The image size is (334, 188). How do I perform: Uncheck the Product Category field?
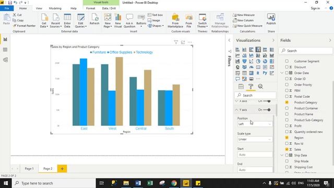click(x=287, y=102)
